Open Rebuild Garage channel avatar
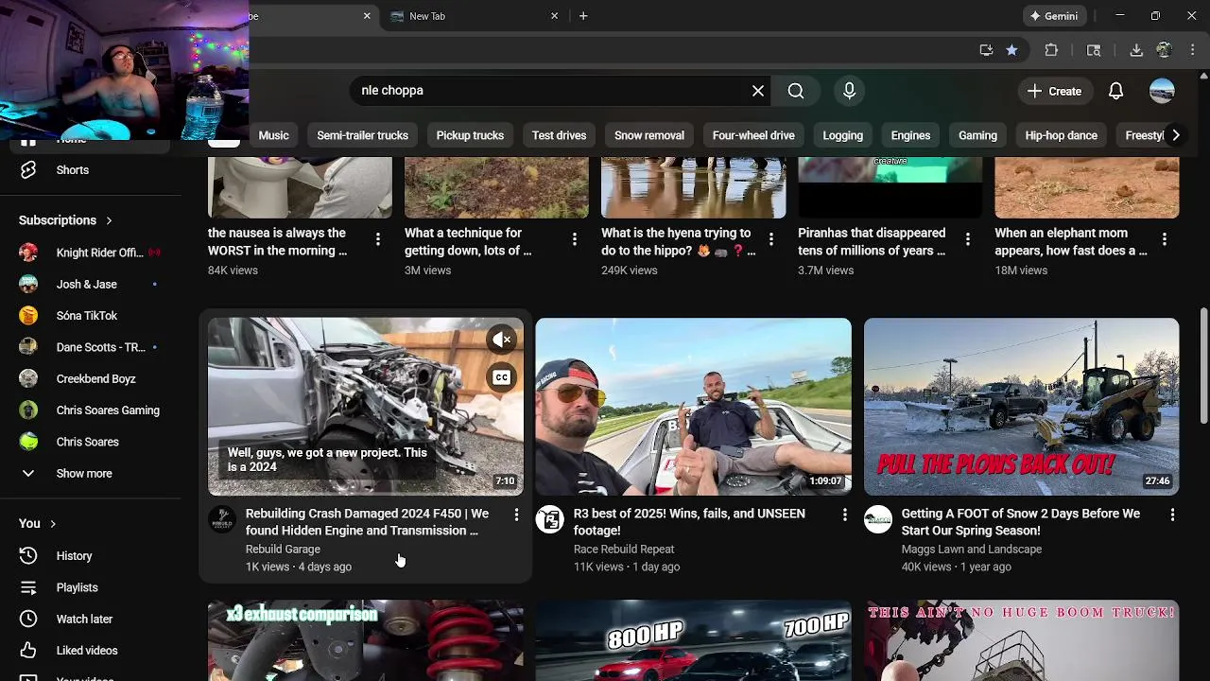Screen dimensions: 1210x681 pyautogui.click(x=222, y=519)
